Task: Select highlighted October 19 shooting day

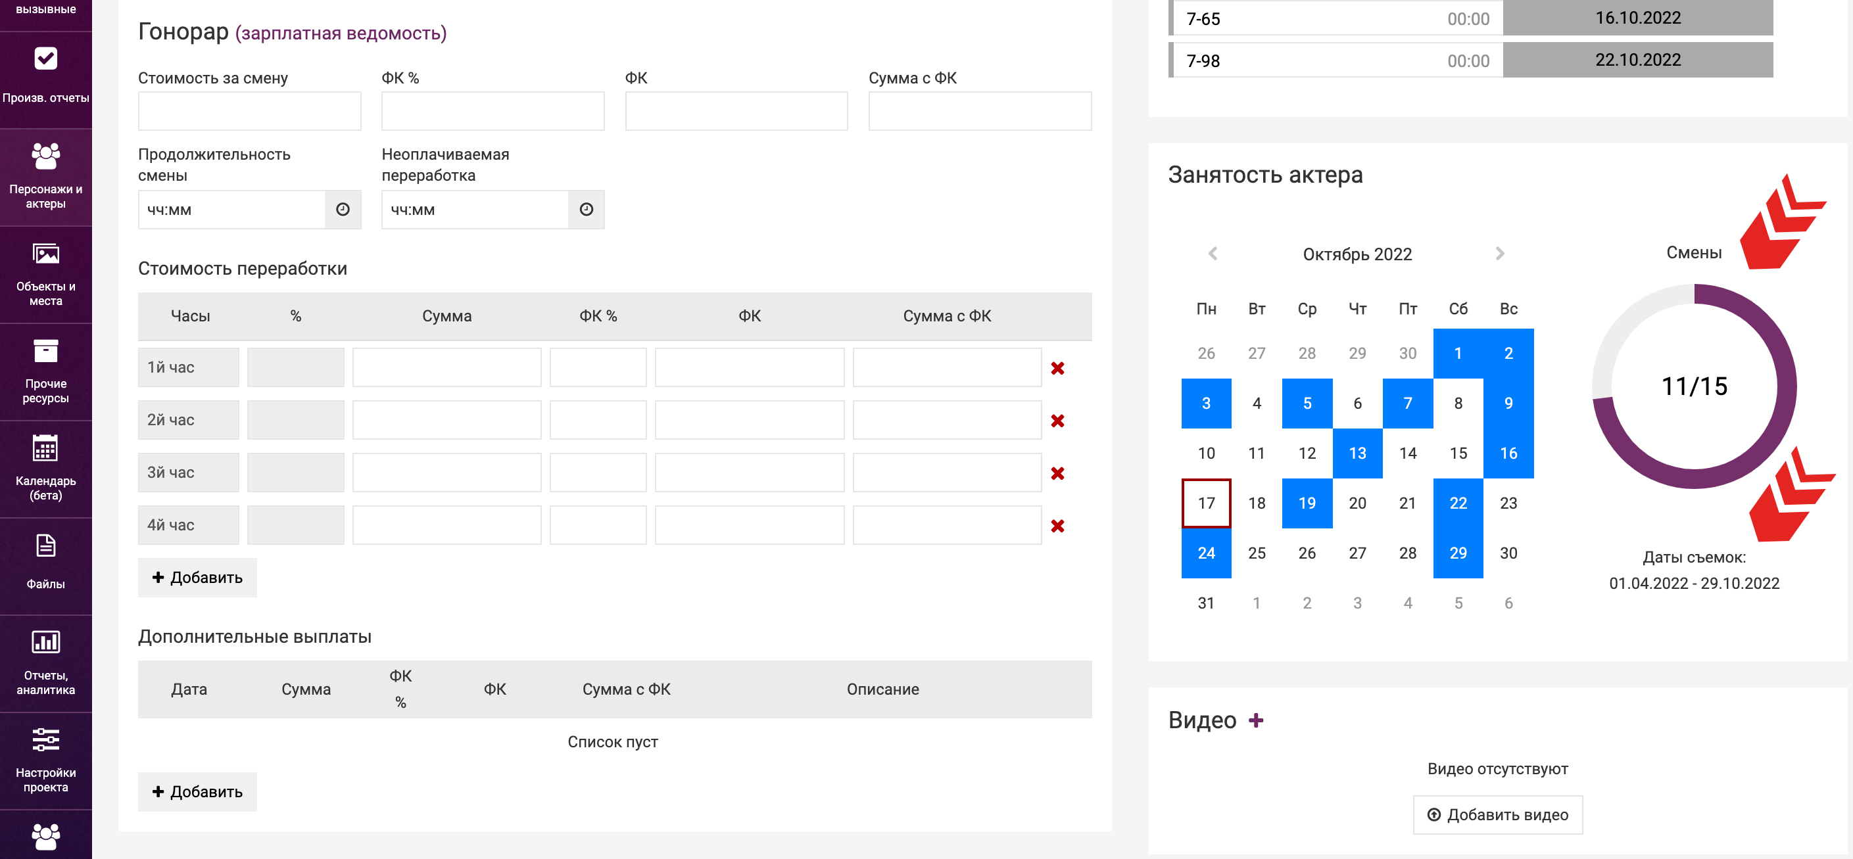Action: [x=1307, y=503]
